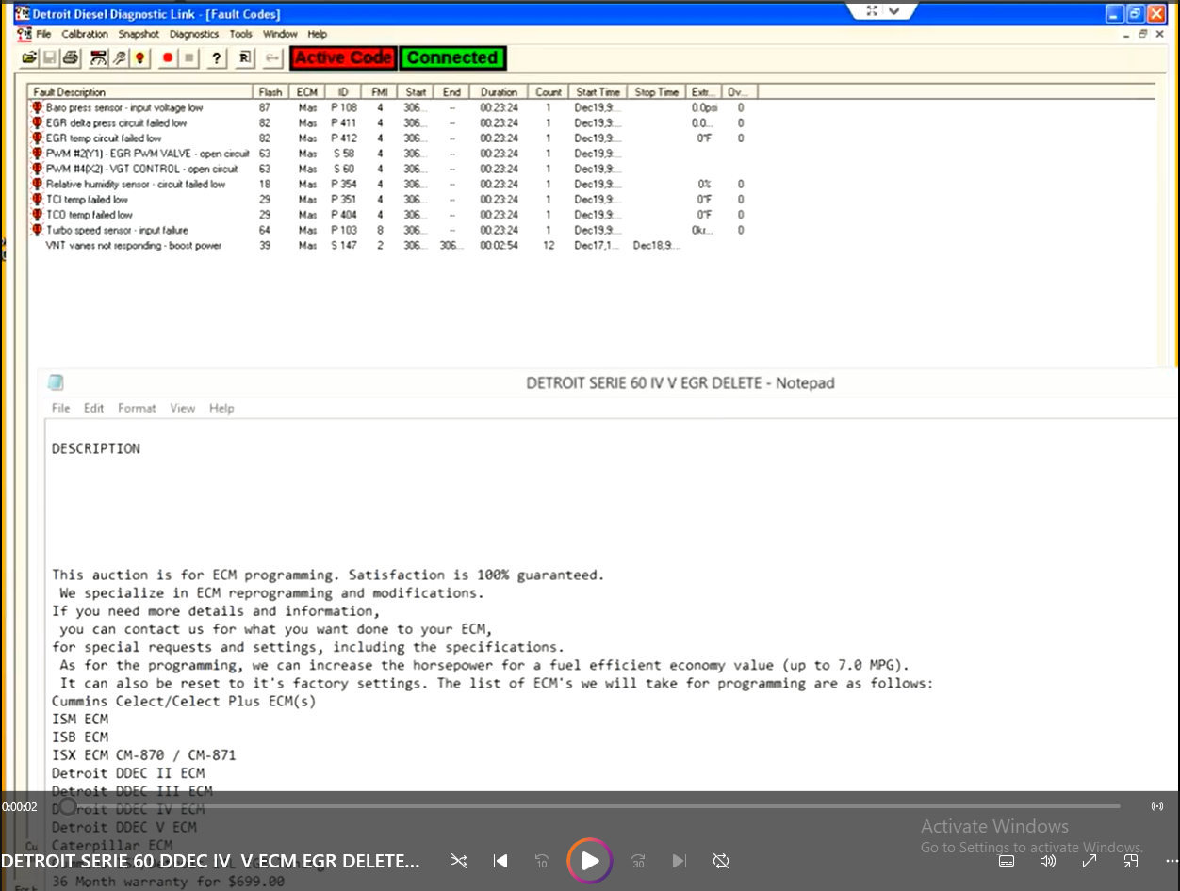The width and height of the screenshot is (1180, 891).
Task: Open the instrumentation gauge toolbar icon
Action: click(x=98, y=58)
